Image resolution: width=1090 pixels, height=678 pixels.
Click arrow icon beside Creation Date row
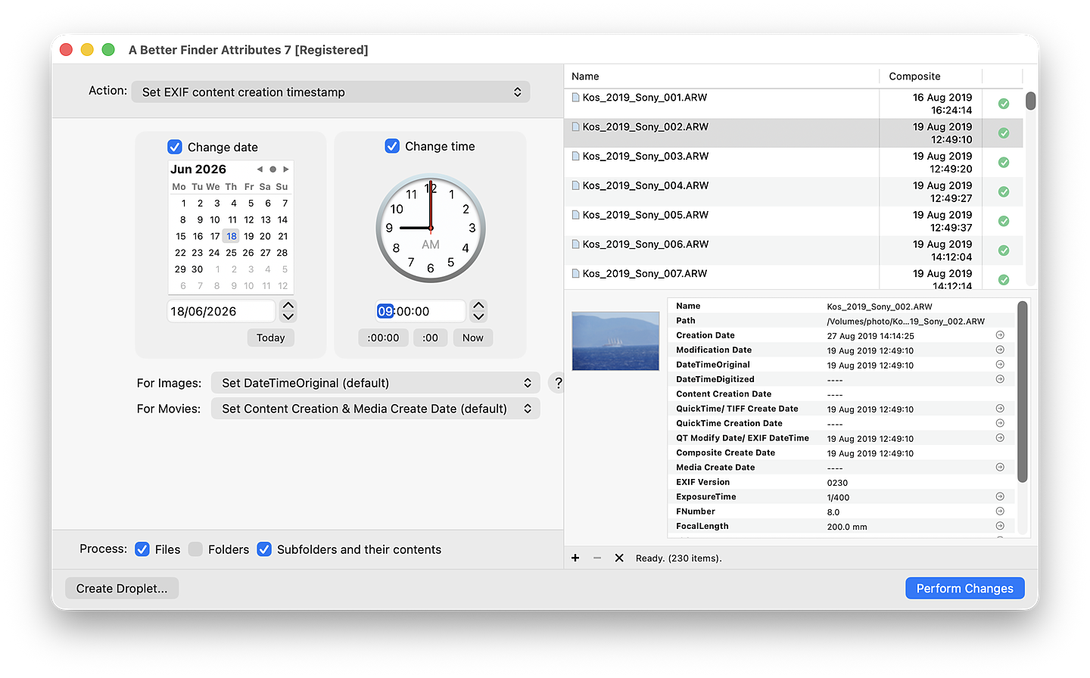pyautogui.click(x=1000, y=335)
